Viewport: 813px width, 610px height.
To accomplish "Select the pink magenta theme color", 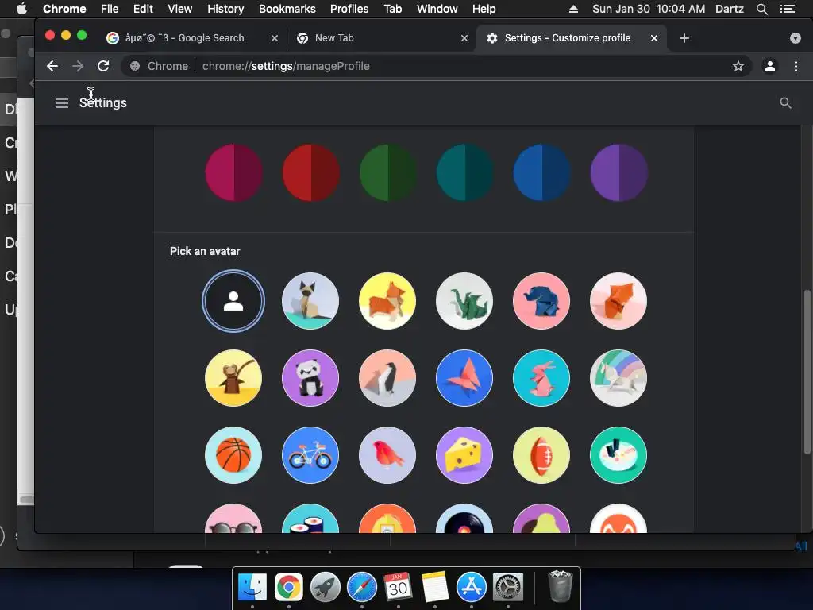I will point(234,172).
